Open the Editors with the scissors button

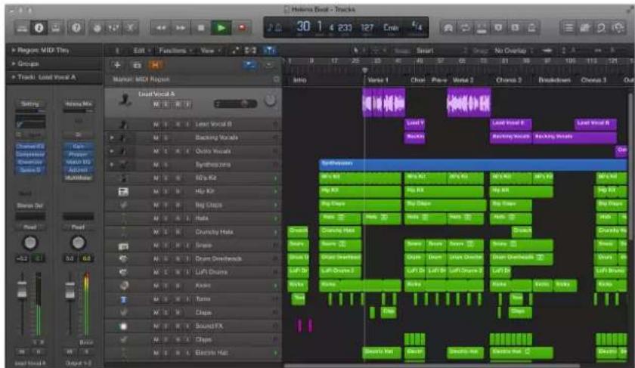pos(130,27)
